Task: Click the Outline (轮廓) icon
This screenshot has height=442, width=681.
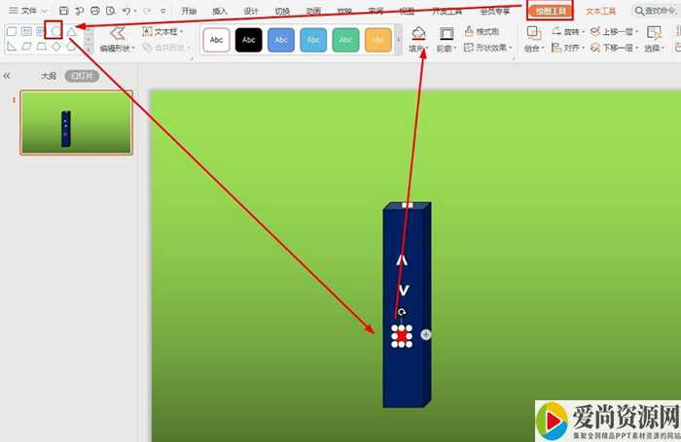Action: click(x=447, y=34)
